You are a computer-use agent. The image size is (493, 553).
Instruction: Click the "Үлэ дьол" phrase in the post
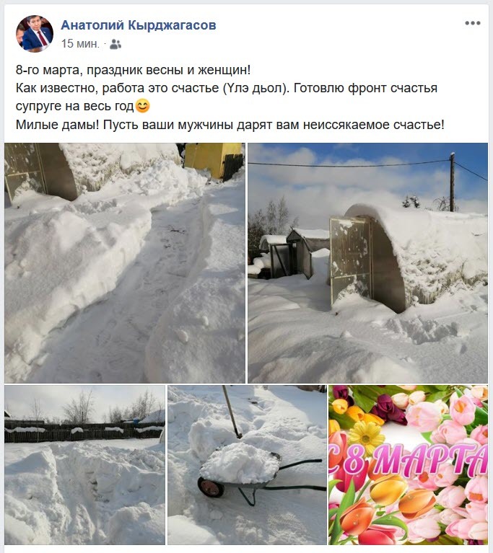[x=254, y=88]
